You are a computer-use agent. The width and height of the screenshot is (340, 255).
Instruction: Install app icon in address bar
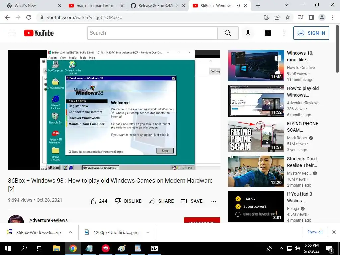pos(266,17)
